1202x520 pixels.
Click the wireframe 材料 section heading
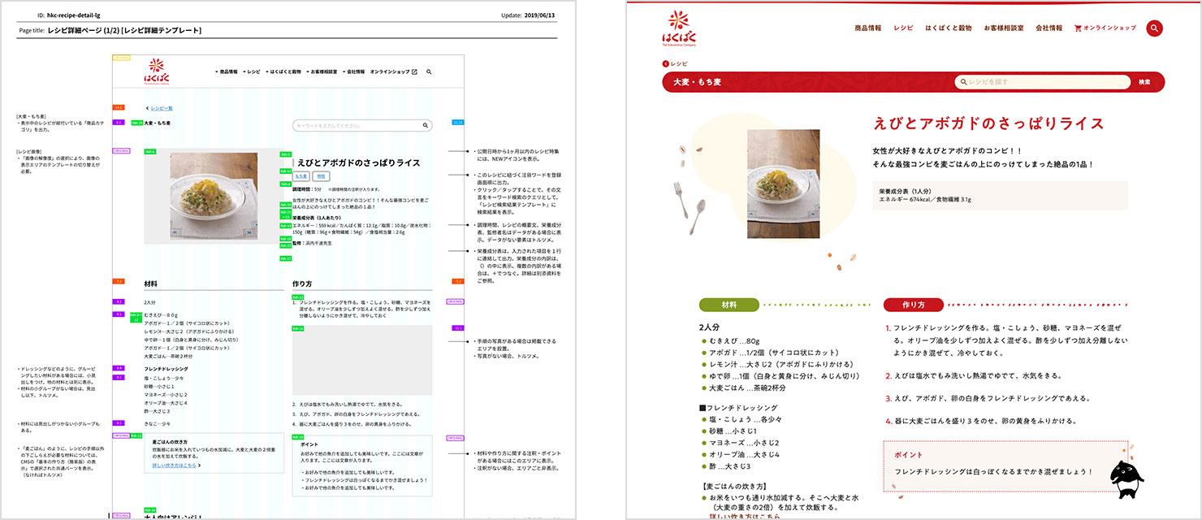tap(150, 284)
